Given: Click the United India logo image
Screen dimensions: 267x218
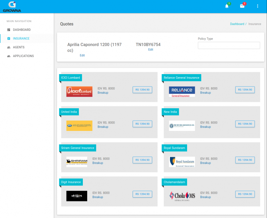Looking at the screenshot, I should [x=79, y=126].
